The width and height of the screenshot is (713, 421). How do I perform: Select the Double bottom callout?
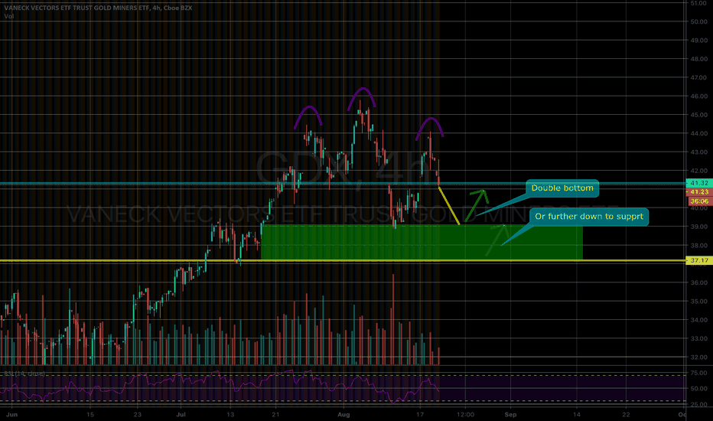[x=562, y=188]
